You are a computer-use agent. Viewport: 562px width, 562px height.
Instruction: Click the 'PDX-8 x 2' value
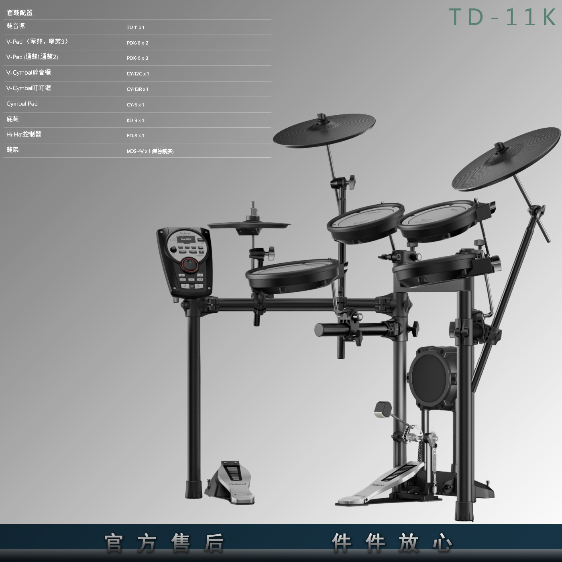tap(137, 43)
